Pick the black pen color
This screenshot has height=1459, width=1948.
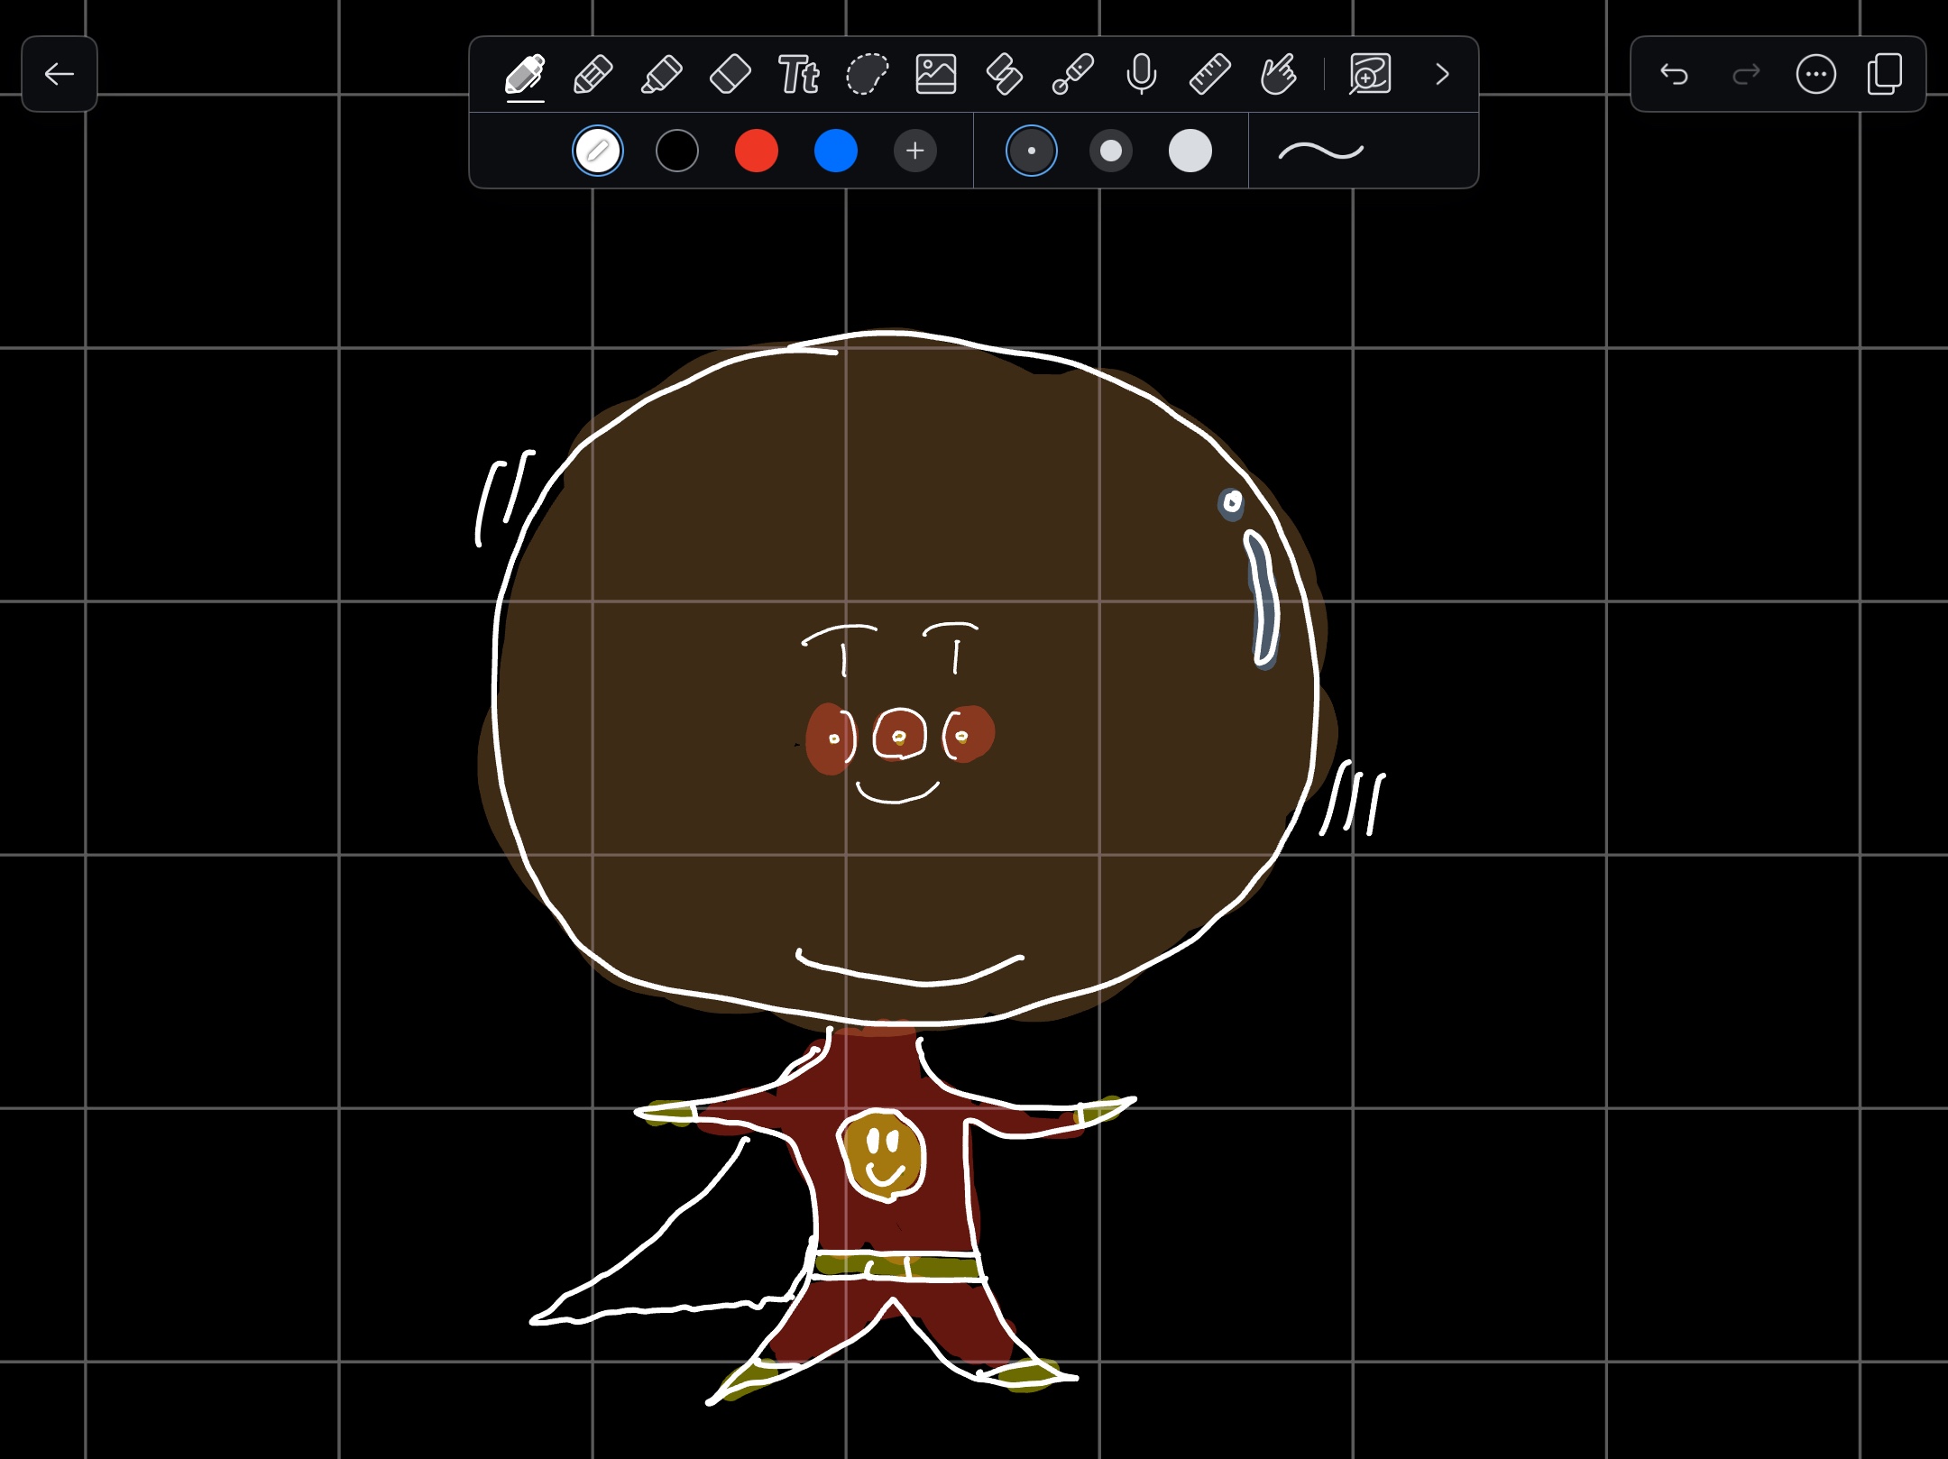[677, 151]
